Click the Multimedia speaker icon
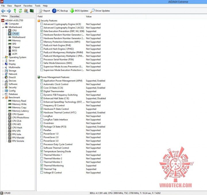 tap(6, 67)
